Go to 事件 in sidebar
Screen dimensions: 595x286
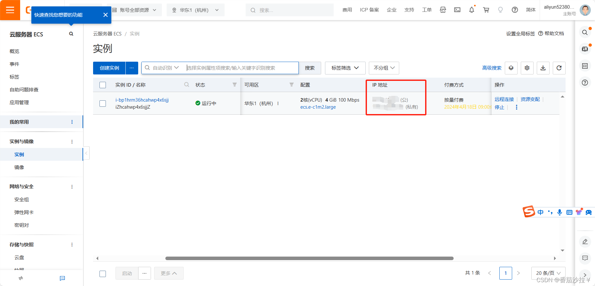pyautogui.click(x=14, y=64)
